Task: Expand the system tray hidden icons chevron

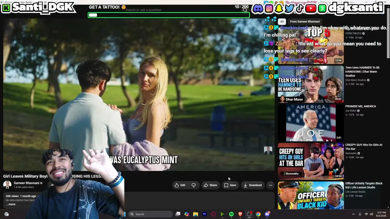Action: click(353, 214)
